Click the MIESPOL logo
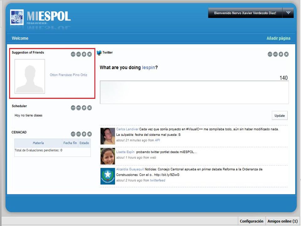This screenshot has width=301, height=226. click(40, 17)
